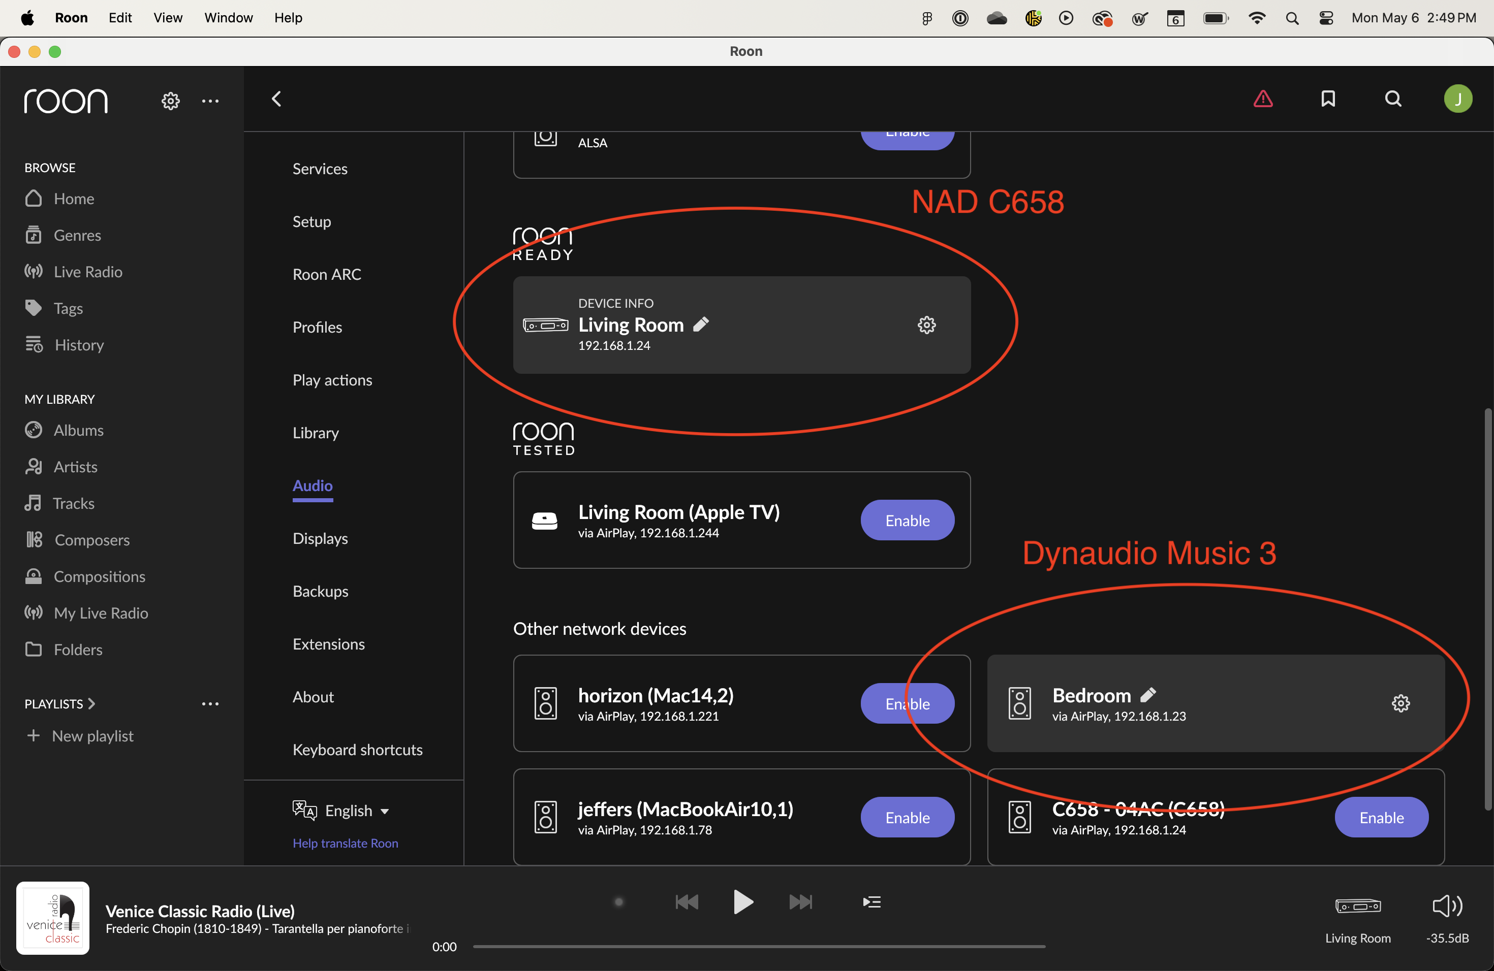The height and width of the screenshot is (971, 1494).
Task: Open the View menu in menu bar
Action: pyautogui.click(x=168, y=18)
